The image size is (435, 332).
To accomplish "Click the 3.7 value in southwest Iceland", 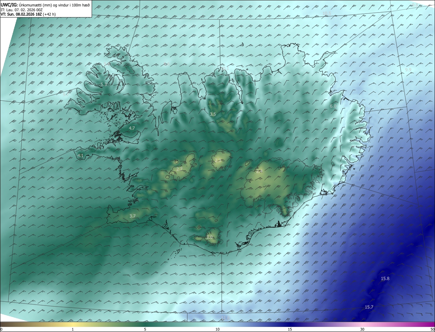I will coord(133,216).
